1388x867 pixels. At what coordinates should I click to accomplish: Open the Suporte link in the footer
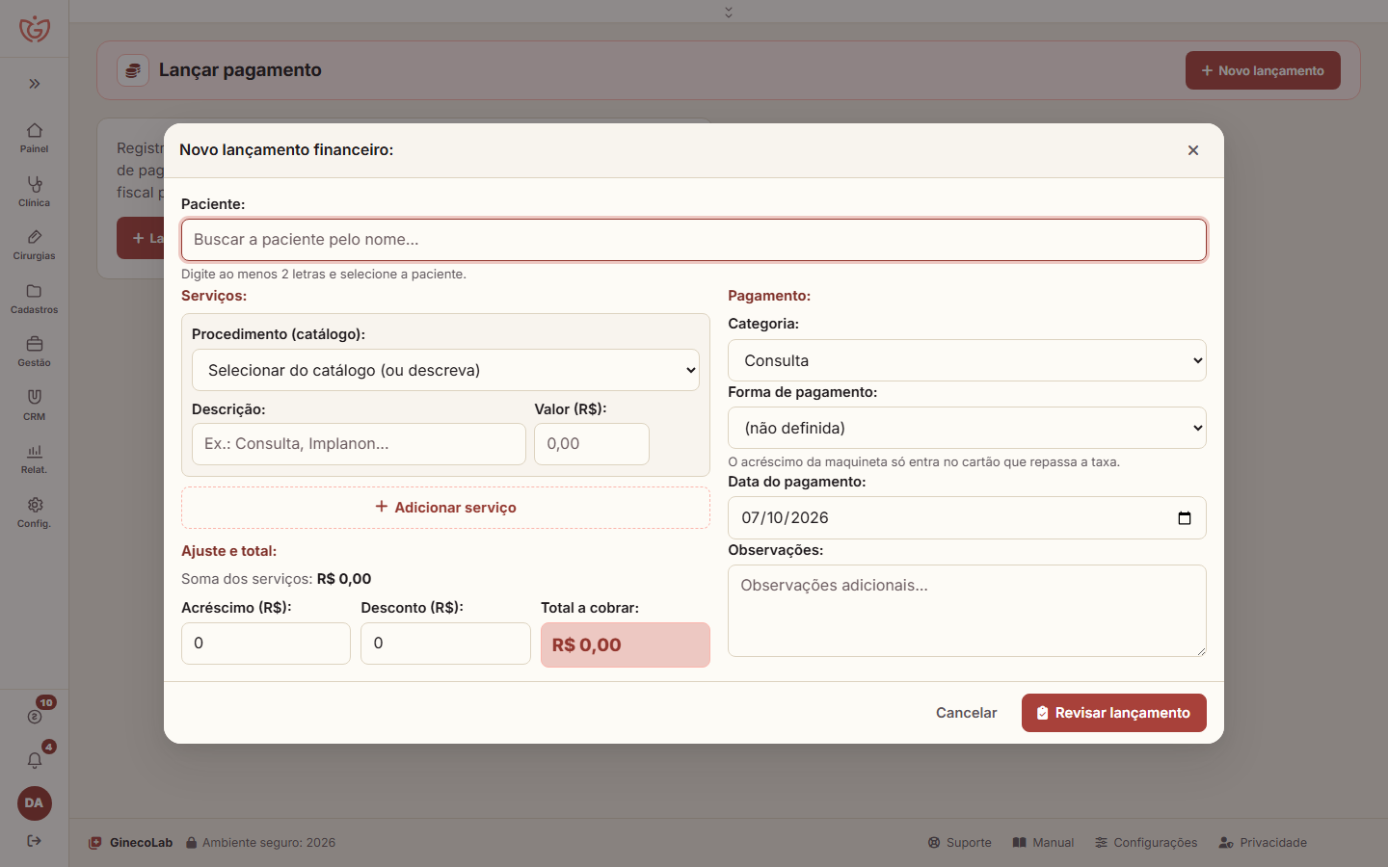(960, 843)
